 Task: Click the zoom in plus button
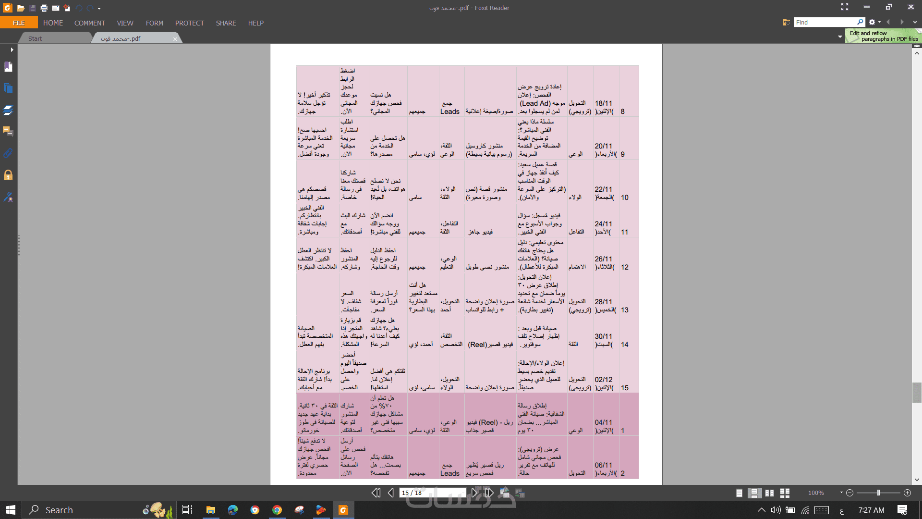(907, 493)
